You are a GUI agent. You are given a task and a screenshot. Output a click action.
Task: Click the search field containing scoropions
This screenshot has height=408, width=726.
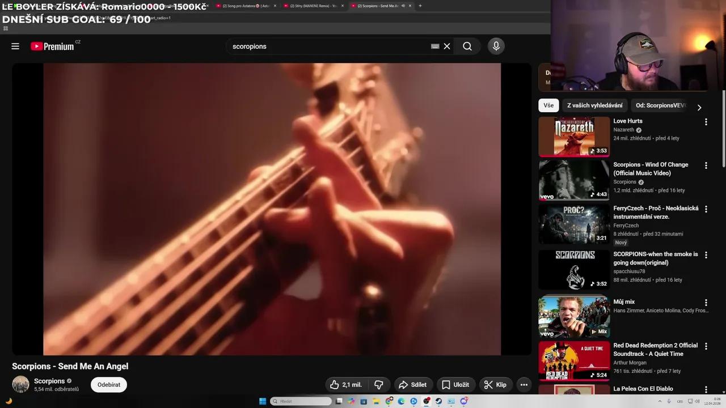click(329, 46)
